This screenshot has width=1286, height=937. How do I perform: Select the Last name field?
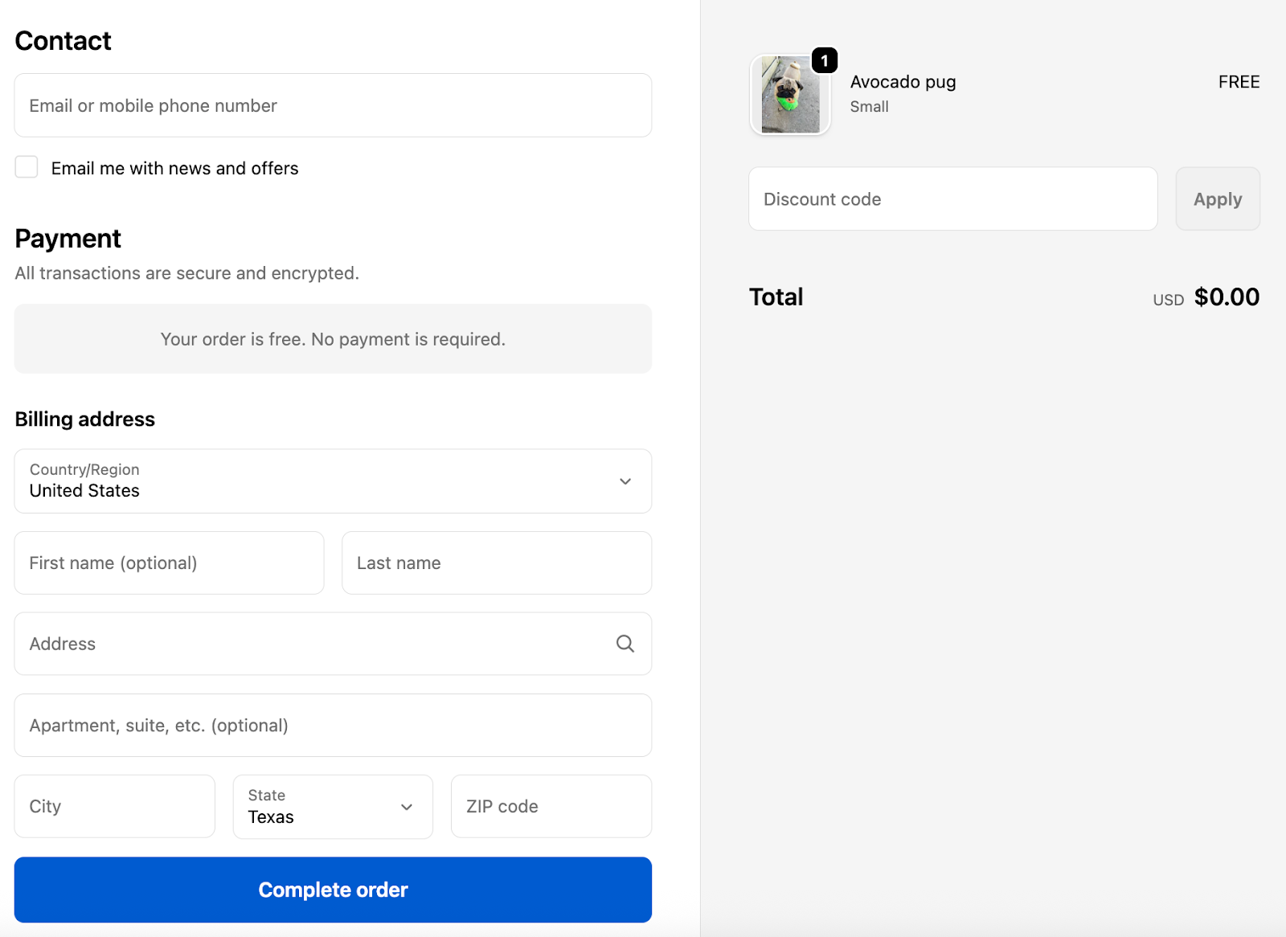click(x=496, y=563)
